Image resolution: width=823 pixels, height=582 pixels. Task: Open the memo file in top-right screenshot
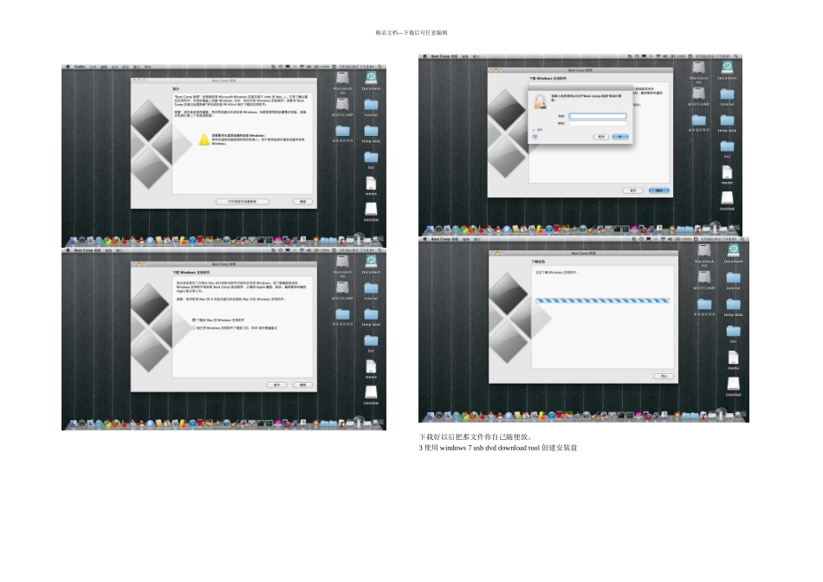727,173
